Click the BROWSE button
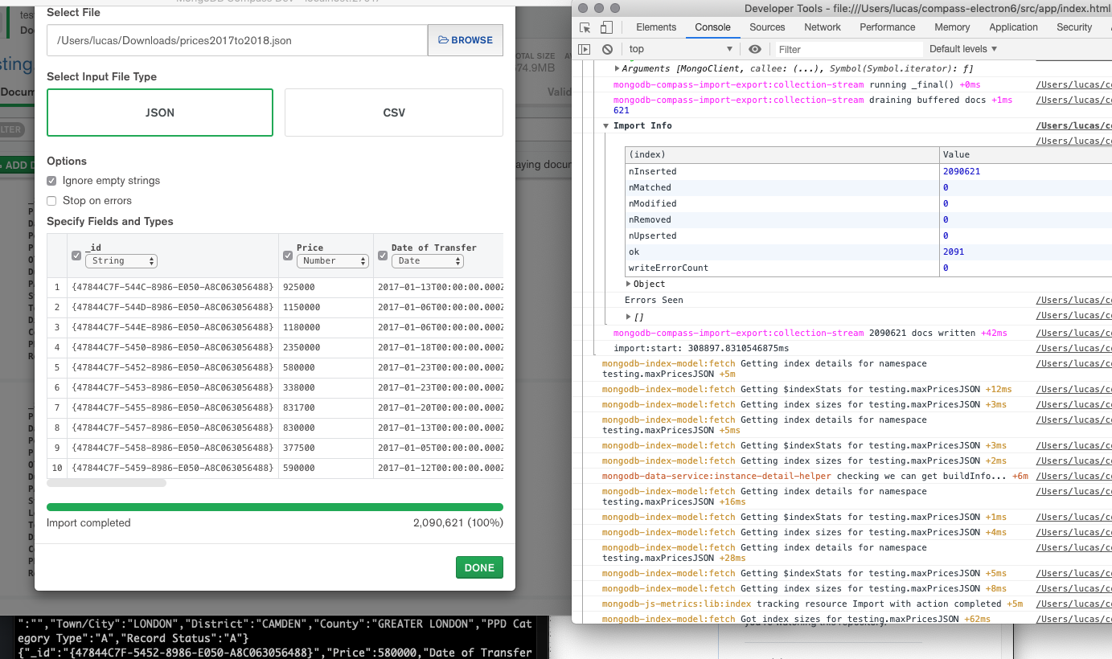Image resolution: width=1112 pixels, height=659 pixels. coord(466,40)
